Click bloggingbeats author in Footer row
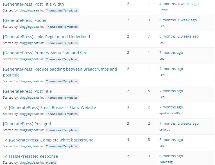 tap(30, 27)
